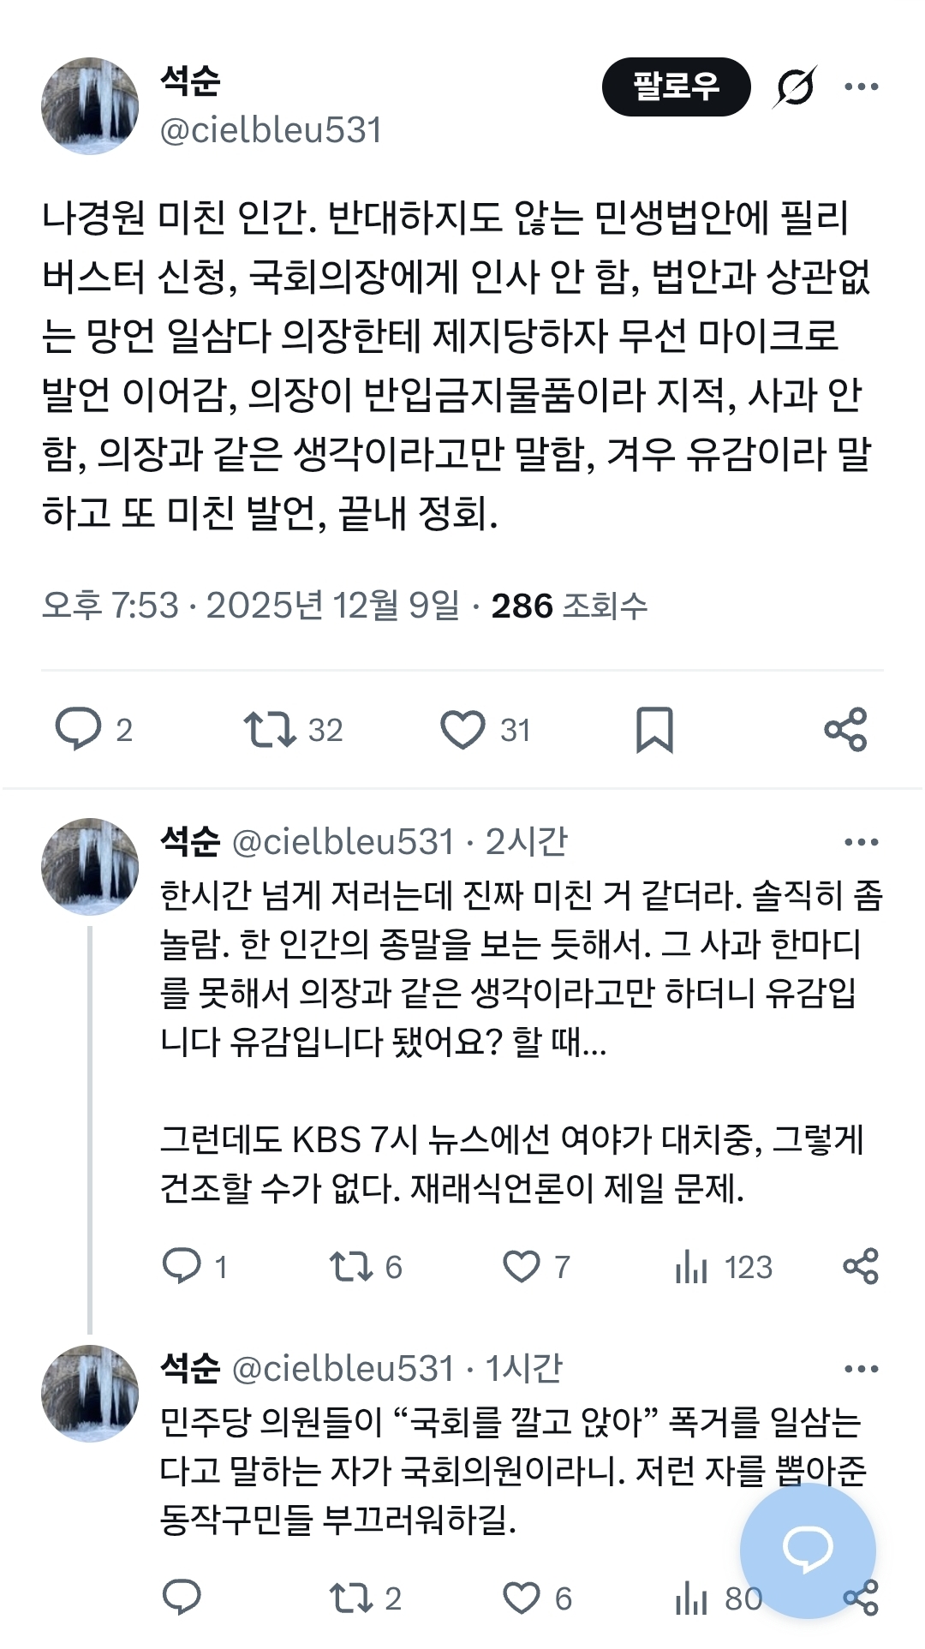The width and height of the screenshot is (925, 1649).
Task: Reply to the 2시간 post comment icon
Action: pos(182,1266)
